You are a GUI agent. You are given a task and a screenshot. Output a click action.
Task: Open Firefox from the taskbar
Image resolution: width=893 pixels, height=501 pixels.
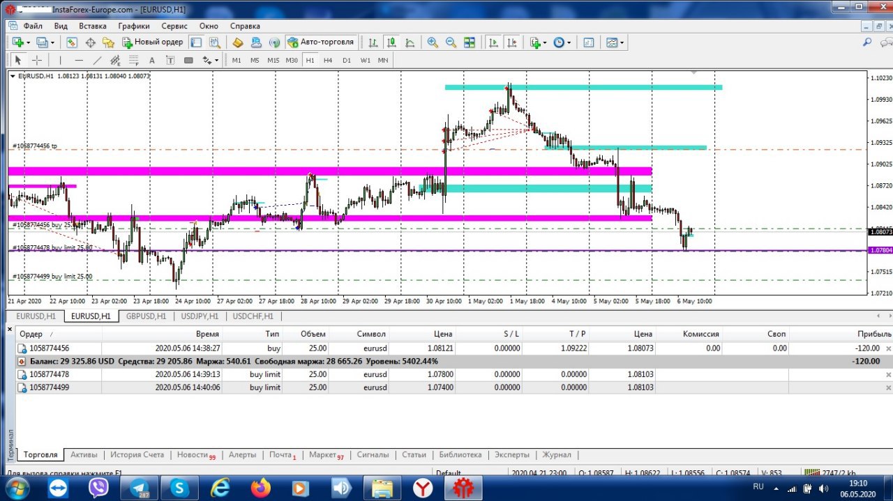coord(261,488)
